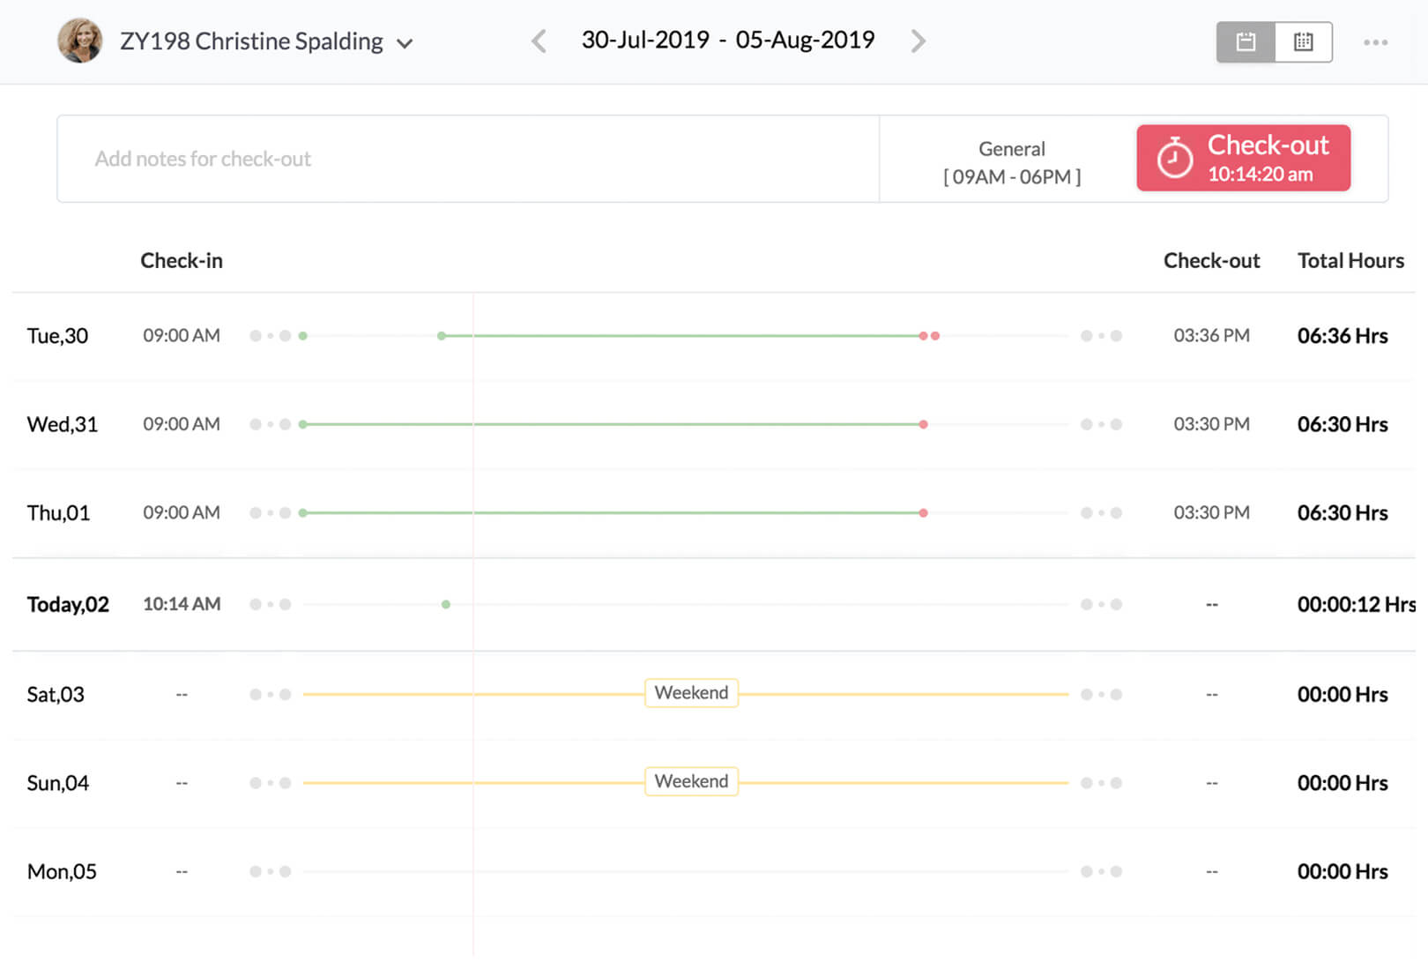This screenshot has width=1428, height=970.
Task: Click the red Check-out button
Action: pos(1243,158)
